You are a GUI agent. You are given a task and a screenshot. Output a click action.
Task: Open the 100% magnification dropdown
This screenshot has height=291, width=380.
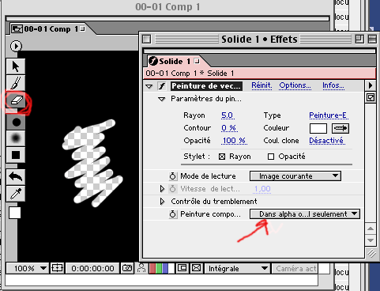click(x=27, y=268)
